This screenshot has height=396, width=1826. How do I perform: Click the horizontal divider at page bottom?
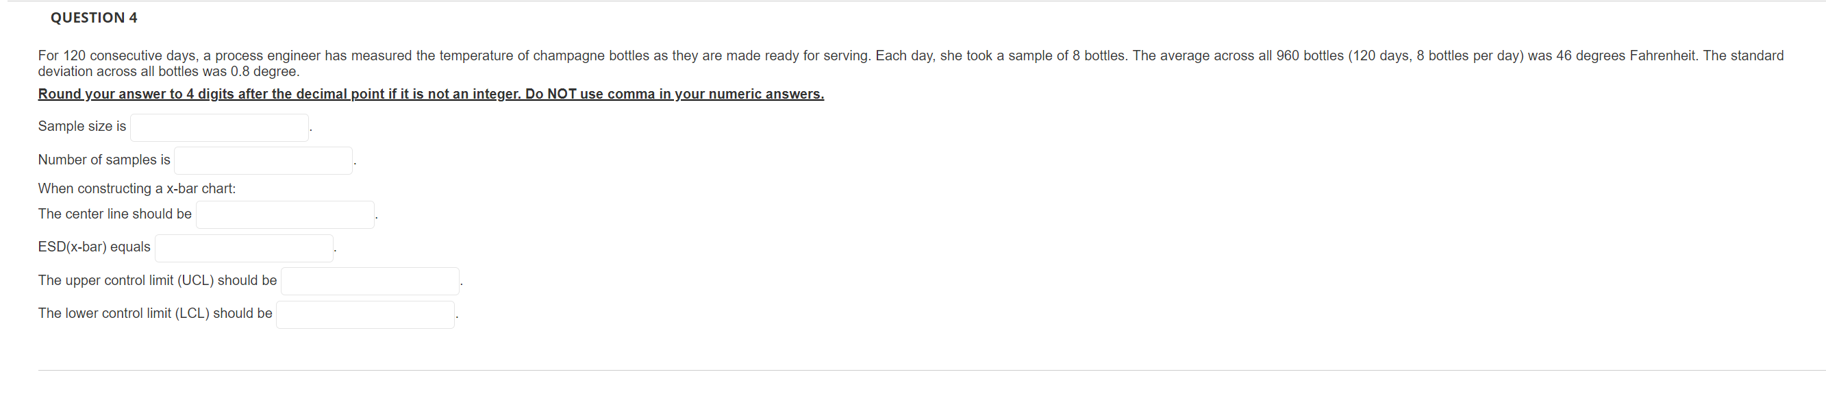pyautogui.click(x=913, y=369)
